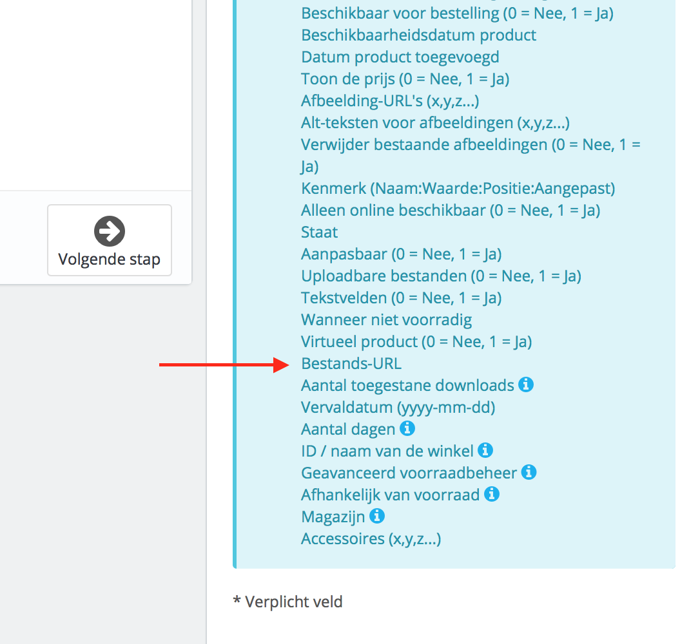Select the Bestands-URL field entry

coord(351,363)
